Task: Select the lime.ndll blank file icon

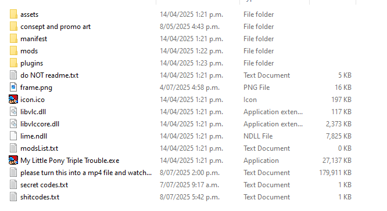Action: [13, 136]
